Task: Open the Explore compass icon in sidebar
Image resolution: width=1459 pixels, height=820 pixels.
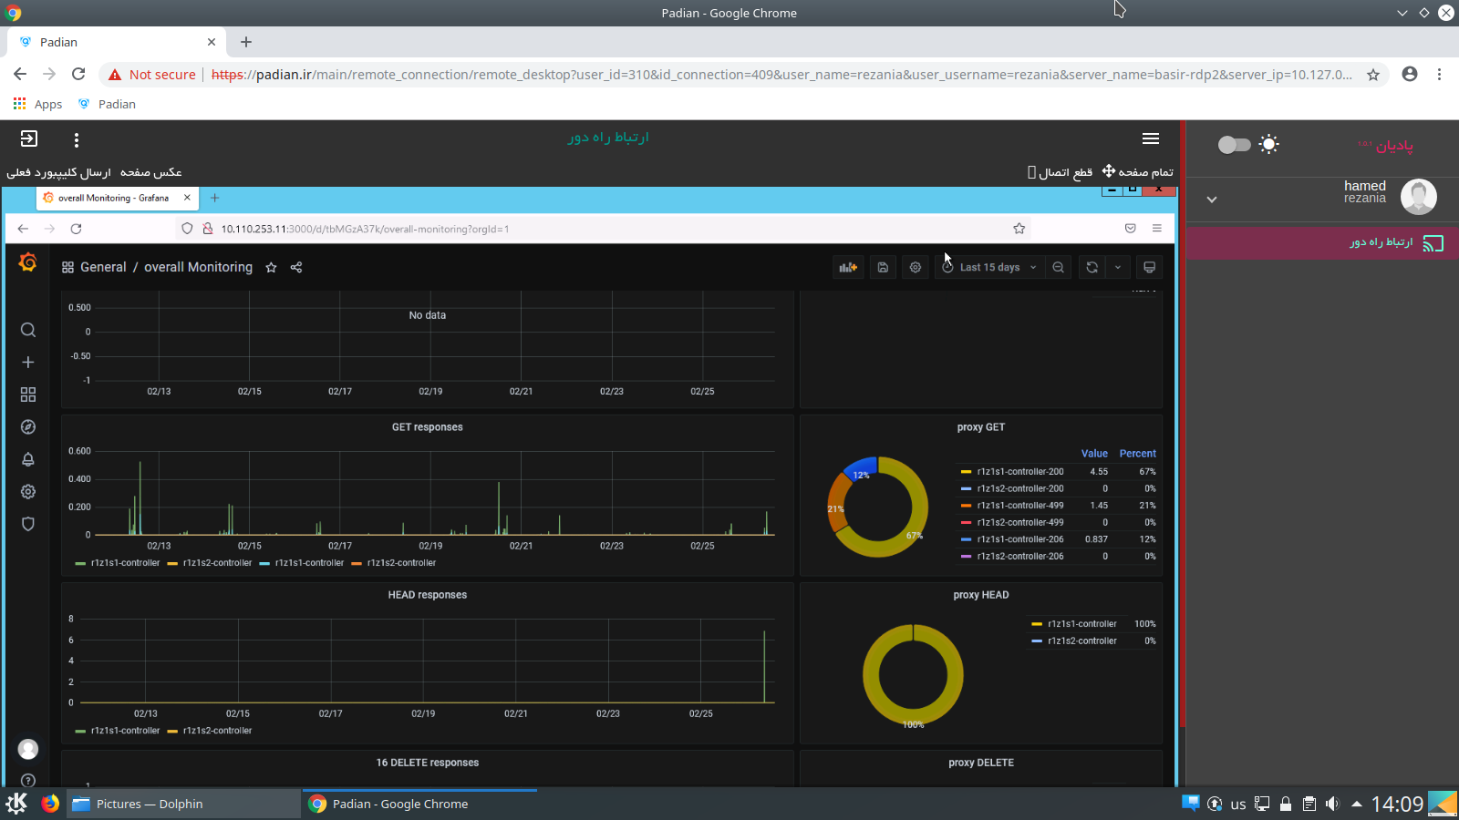Action: pyautogui.click(x=28, y=427)
